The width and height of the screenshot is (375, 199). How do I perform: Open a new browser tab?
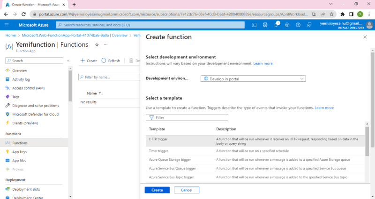tap(74, 5)
